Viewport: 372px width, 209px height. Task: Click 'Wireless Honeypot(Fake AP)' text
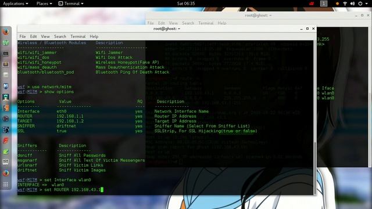[x=127, y=62]
